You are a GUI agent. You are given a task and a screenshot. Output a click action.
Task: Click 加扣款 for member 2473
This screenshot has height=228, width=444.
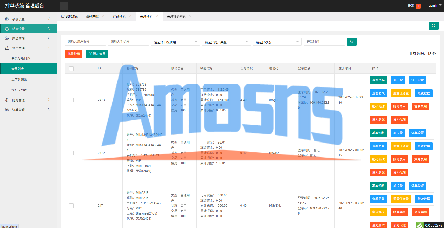pyautogui.click(x=398, y=80)
